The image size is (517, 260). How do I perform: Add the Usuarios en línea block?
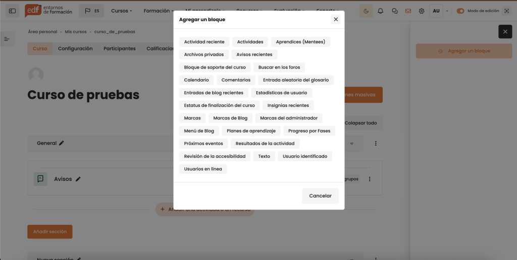[x=203, y=169]
